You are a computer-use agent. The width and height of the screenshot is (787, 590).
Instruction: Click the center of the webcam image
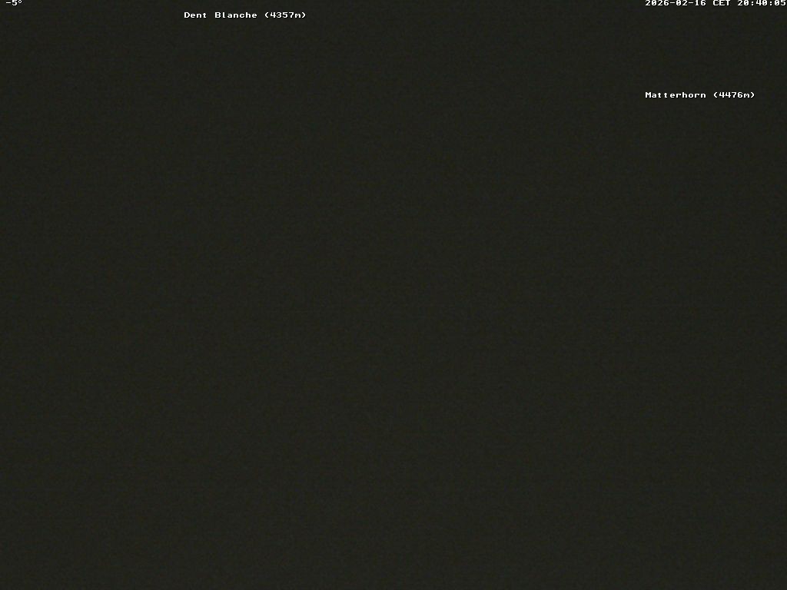pyautogui.click(x=393, y=295)
